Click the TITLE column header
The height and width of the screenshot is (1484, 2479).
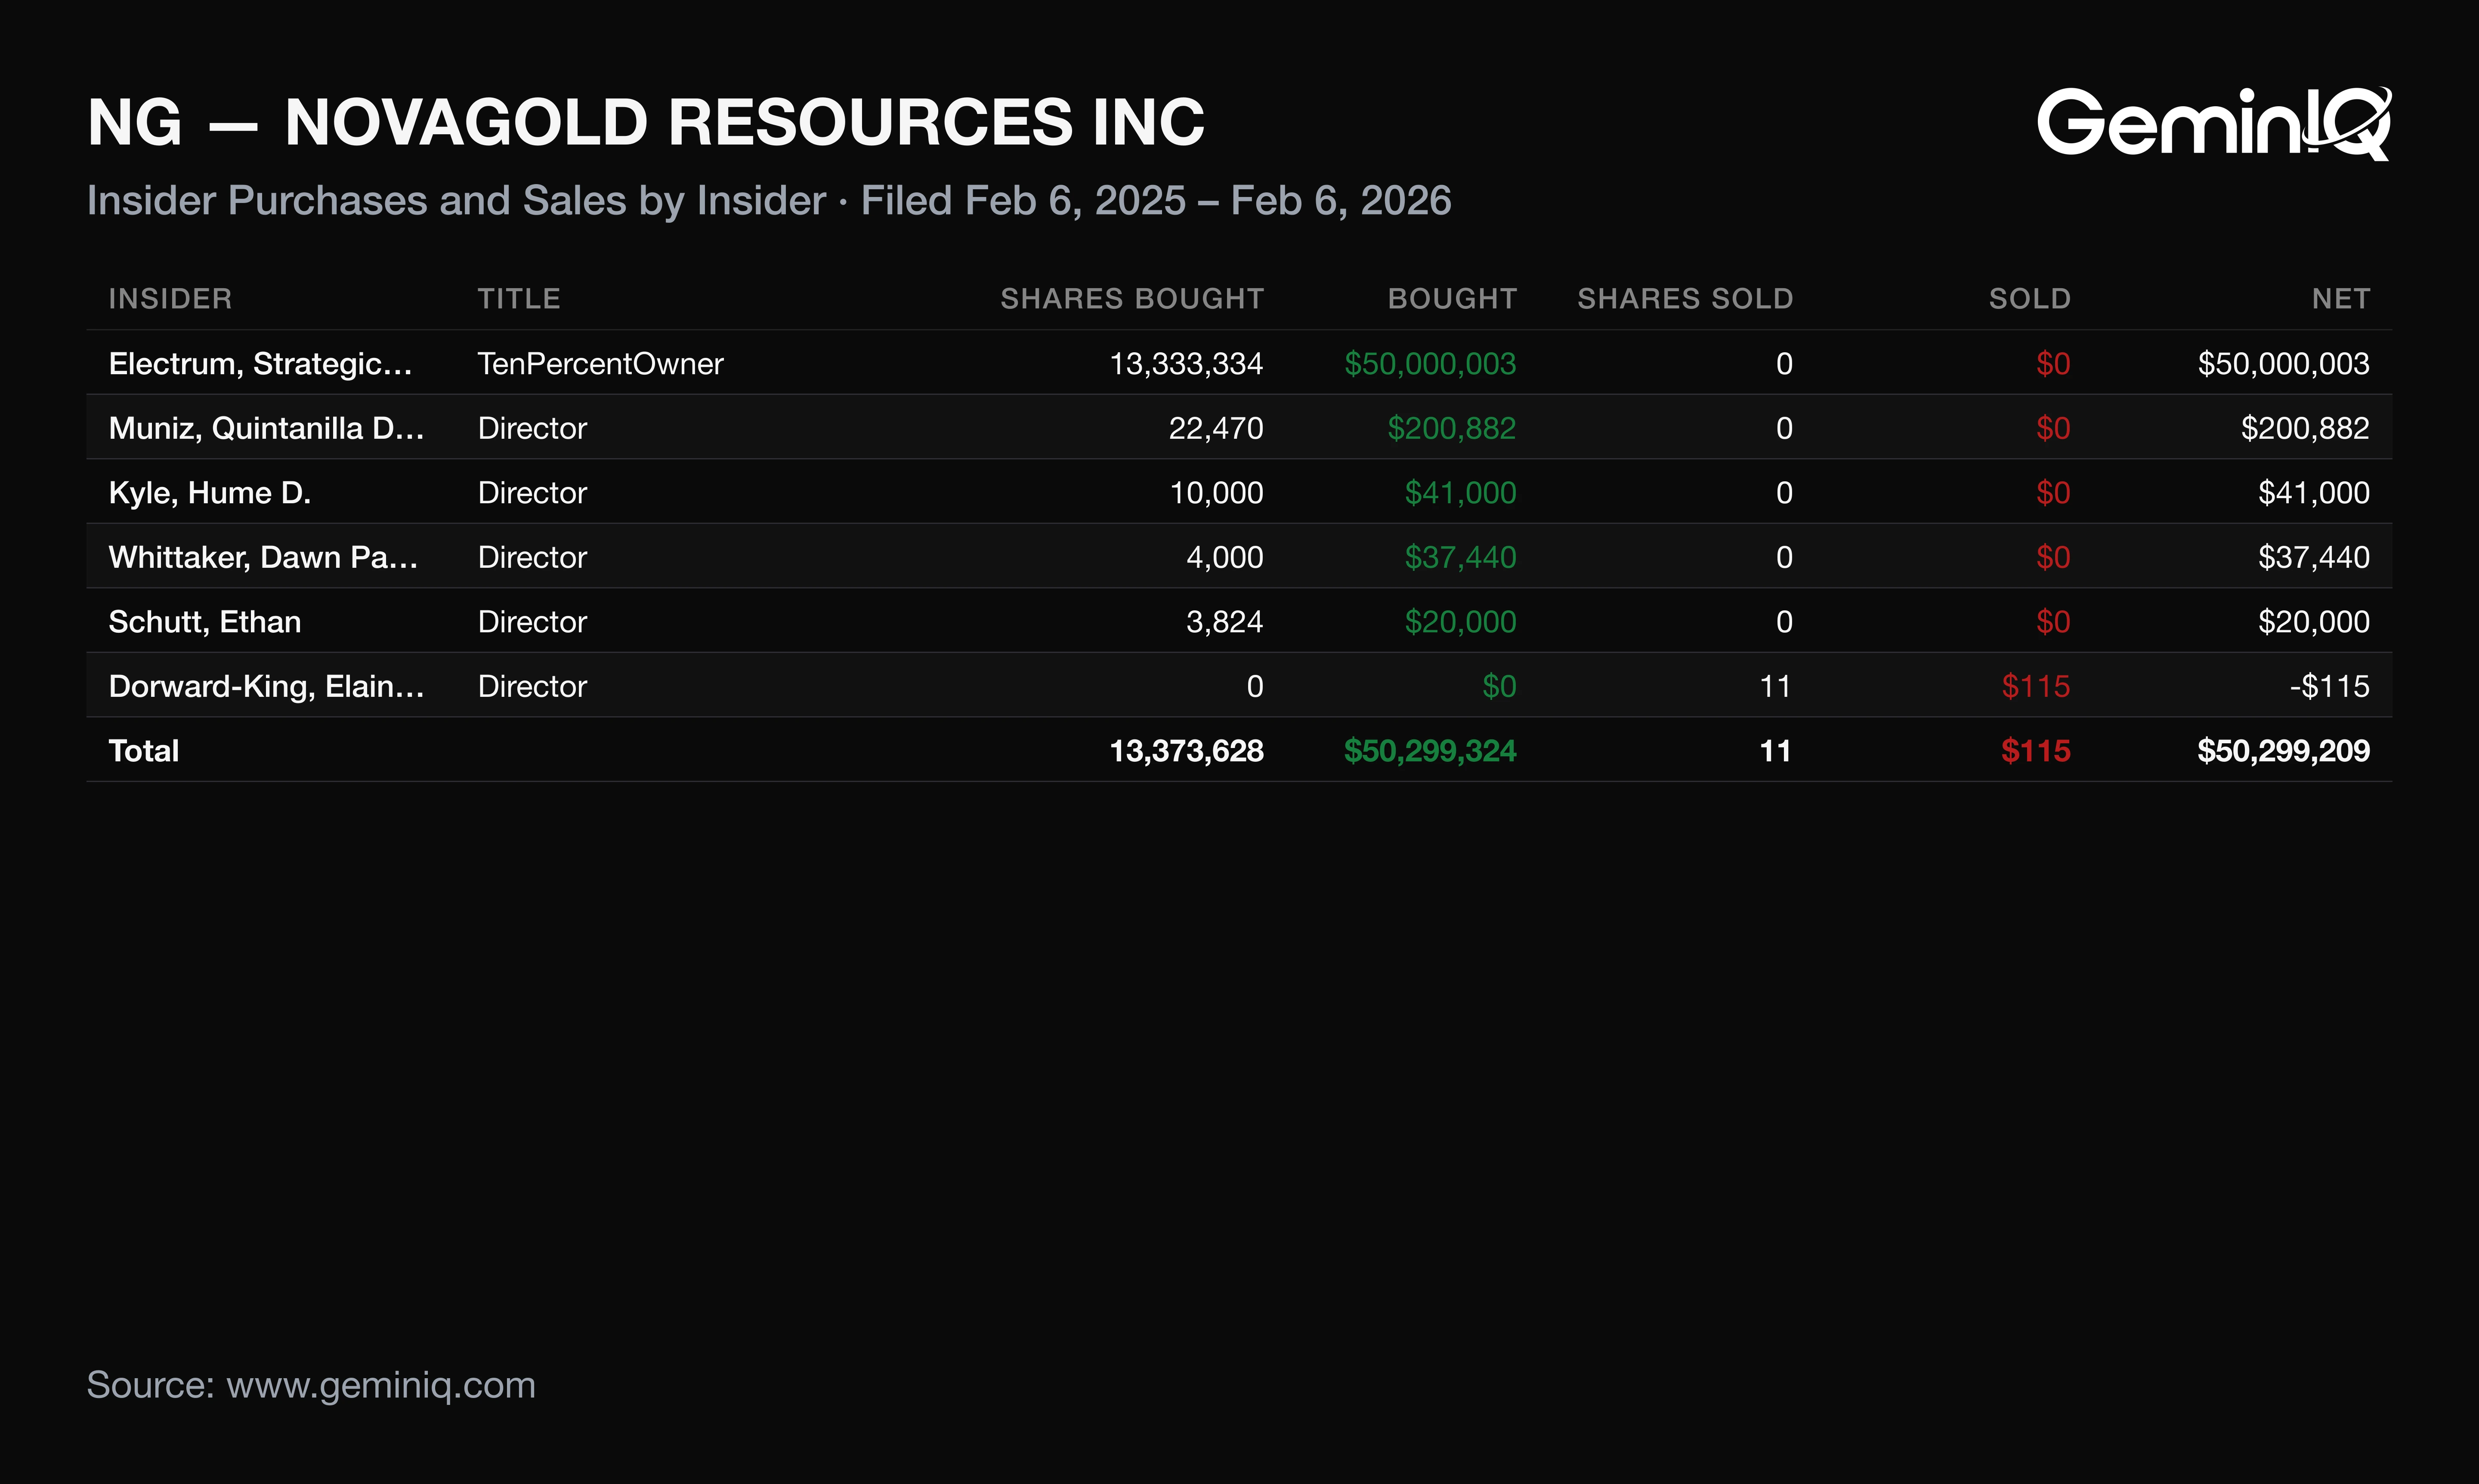[x=518, y=298]
